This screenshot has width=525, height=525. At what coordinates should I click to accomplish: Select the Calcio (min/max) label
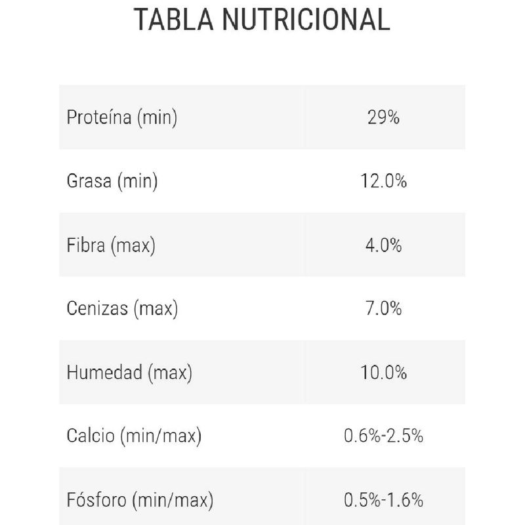tap(134, 436)
